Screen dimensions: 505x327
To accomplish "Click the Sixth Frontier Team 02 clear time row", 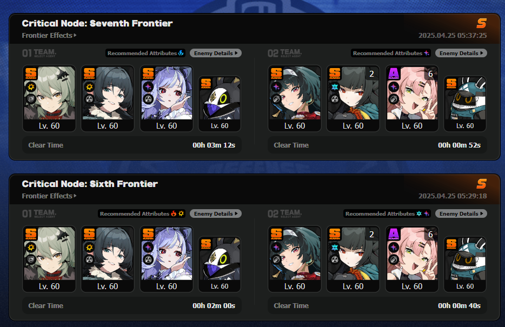I will [377, 305].
